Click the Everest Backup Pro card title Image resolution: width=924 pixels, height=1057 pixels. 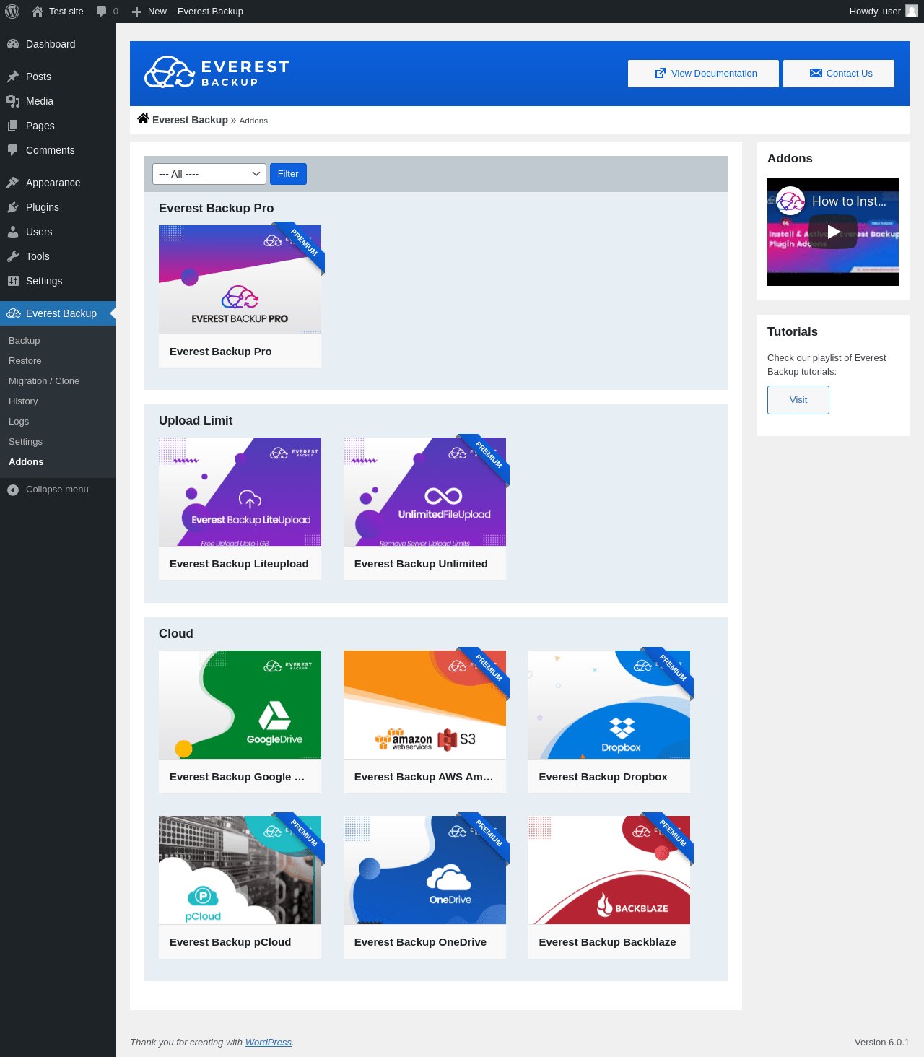pyautogui.click(x=221, y=352)
